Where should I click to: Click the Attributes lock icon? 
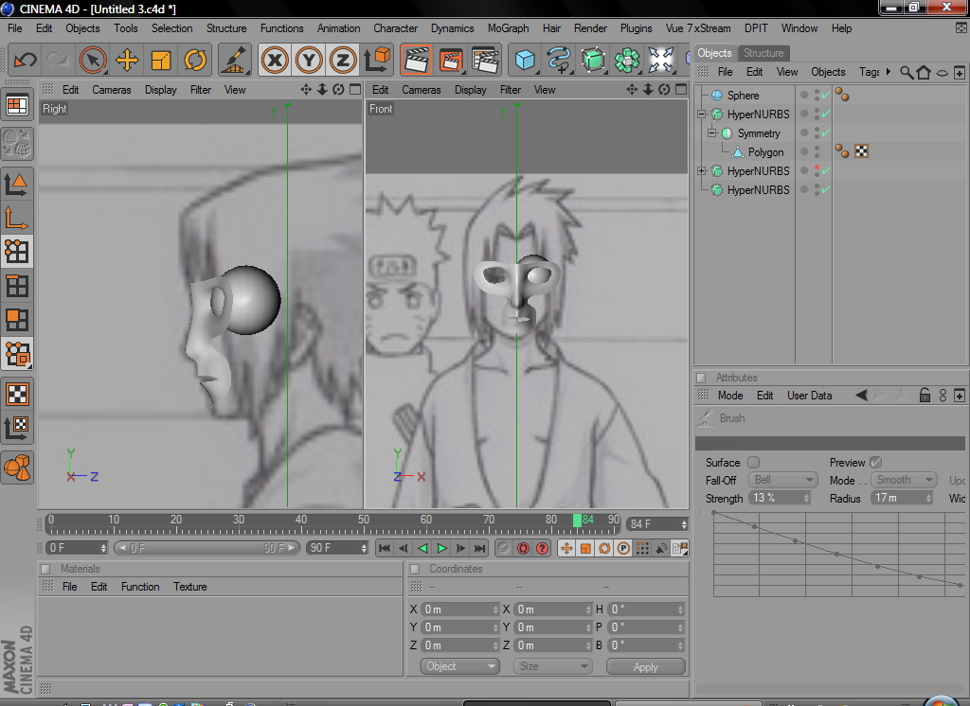coord(925,395)
